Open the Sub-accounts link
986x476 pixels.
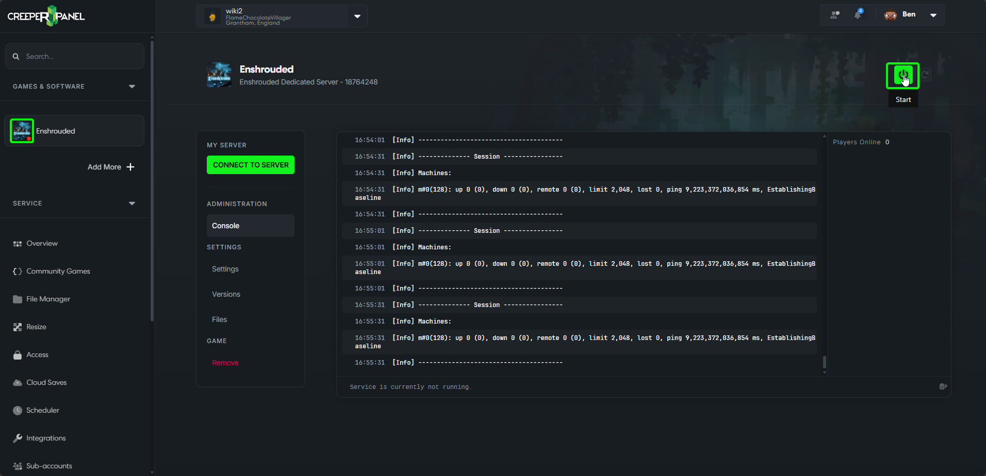[x=49, y=466]
